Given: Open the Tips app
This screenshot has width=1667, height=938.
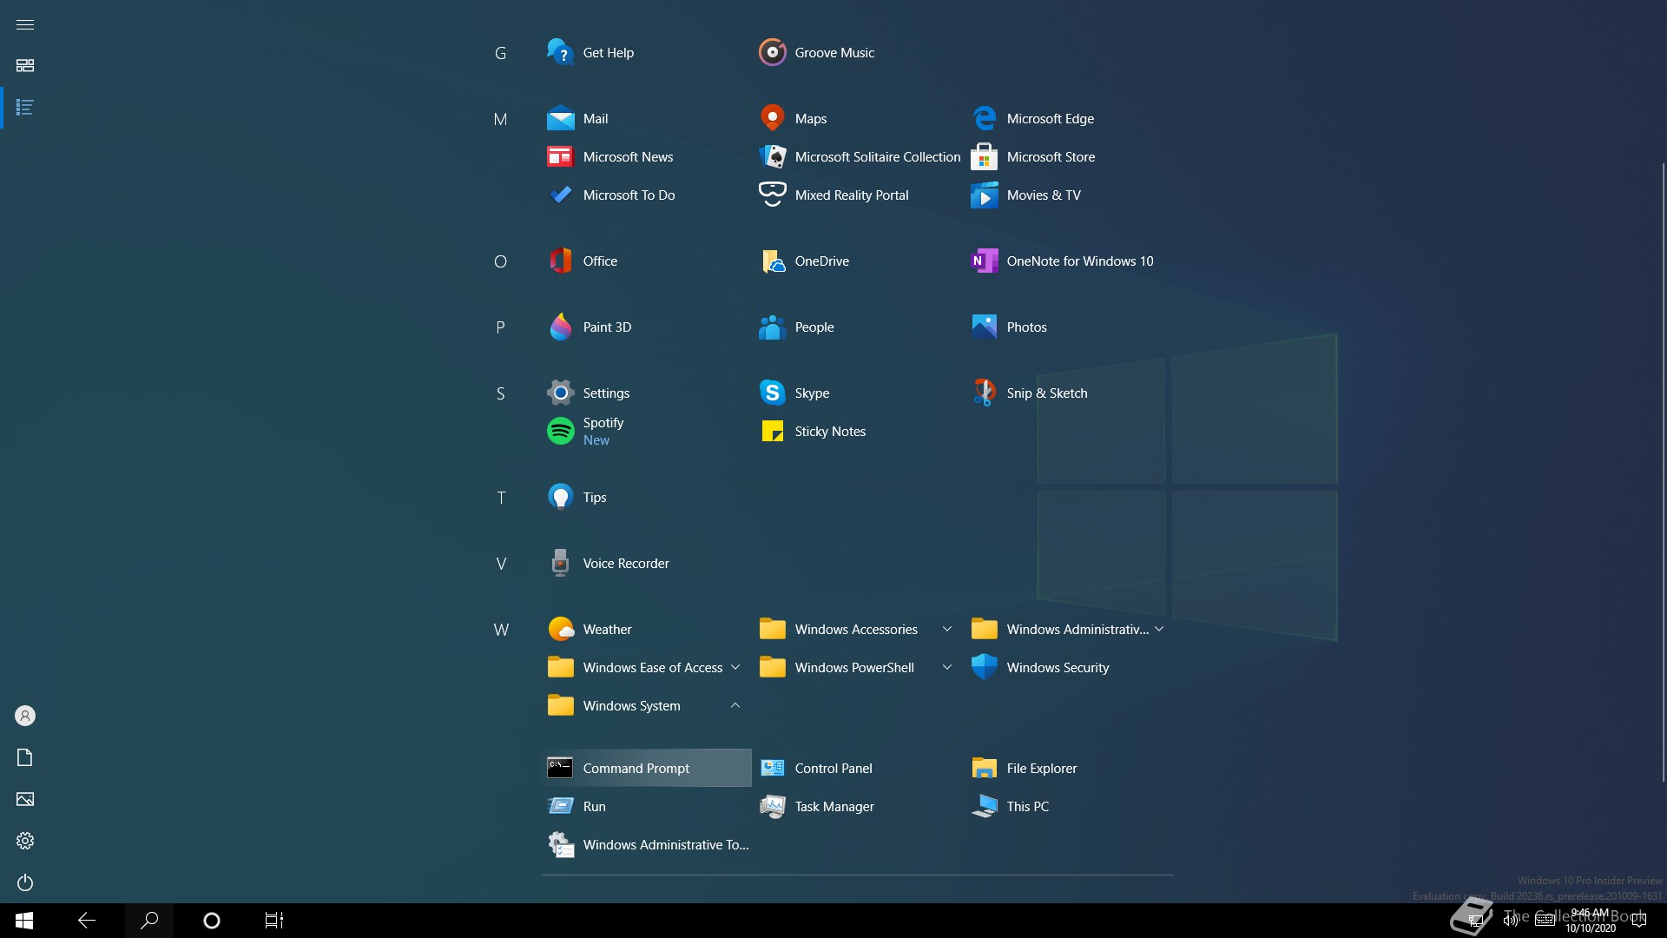Looking at the screenshot, I should pos(646,498).
